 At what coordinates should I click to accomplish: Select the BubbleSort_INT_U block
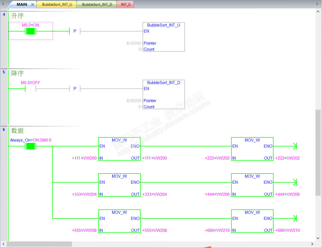click(164, 37)
